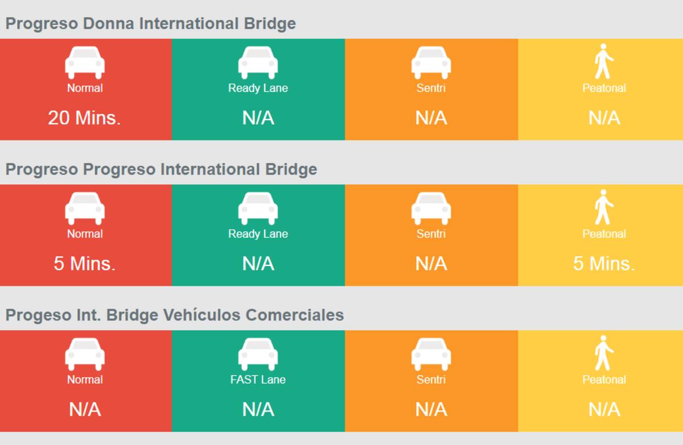
Task: Click the N/A value in Donna Ready Lane tile
Action: click(x=258, y=118)
